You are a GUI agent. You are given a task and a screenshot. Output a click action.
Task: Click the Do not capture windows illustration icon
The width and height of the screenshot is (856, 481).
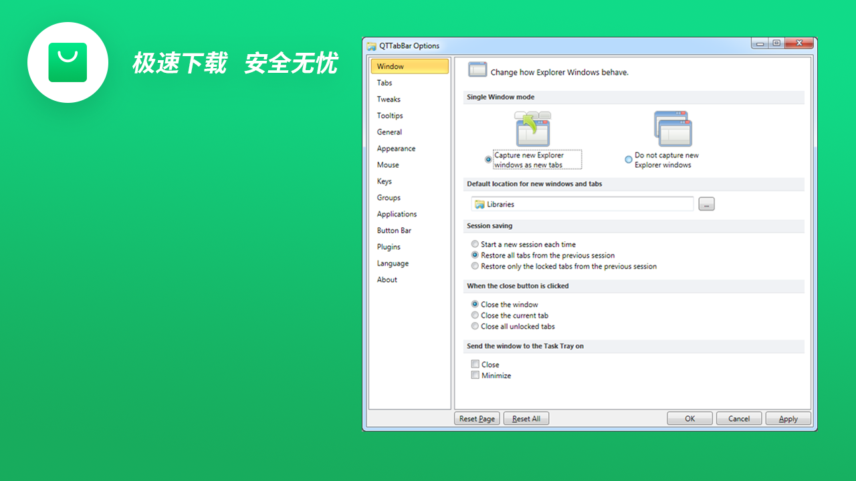[x=672, y=128]
